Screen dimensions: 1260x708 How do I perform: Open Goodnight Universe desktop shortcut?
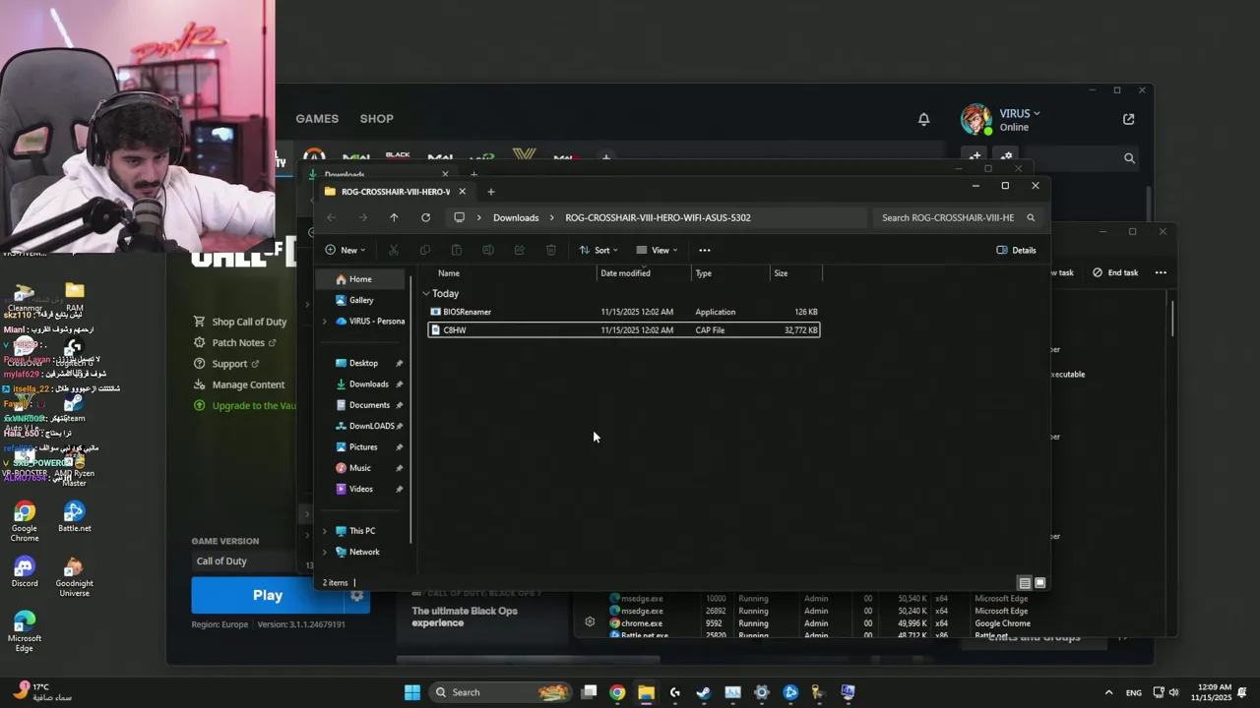click(74, 576)
